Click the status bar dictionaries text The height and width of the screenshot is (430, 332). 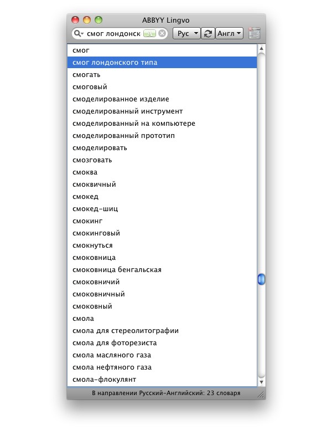pos(165,393)
